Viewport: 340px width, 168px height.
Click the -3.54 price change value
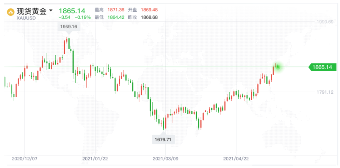[x=64, y=18]
